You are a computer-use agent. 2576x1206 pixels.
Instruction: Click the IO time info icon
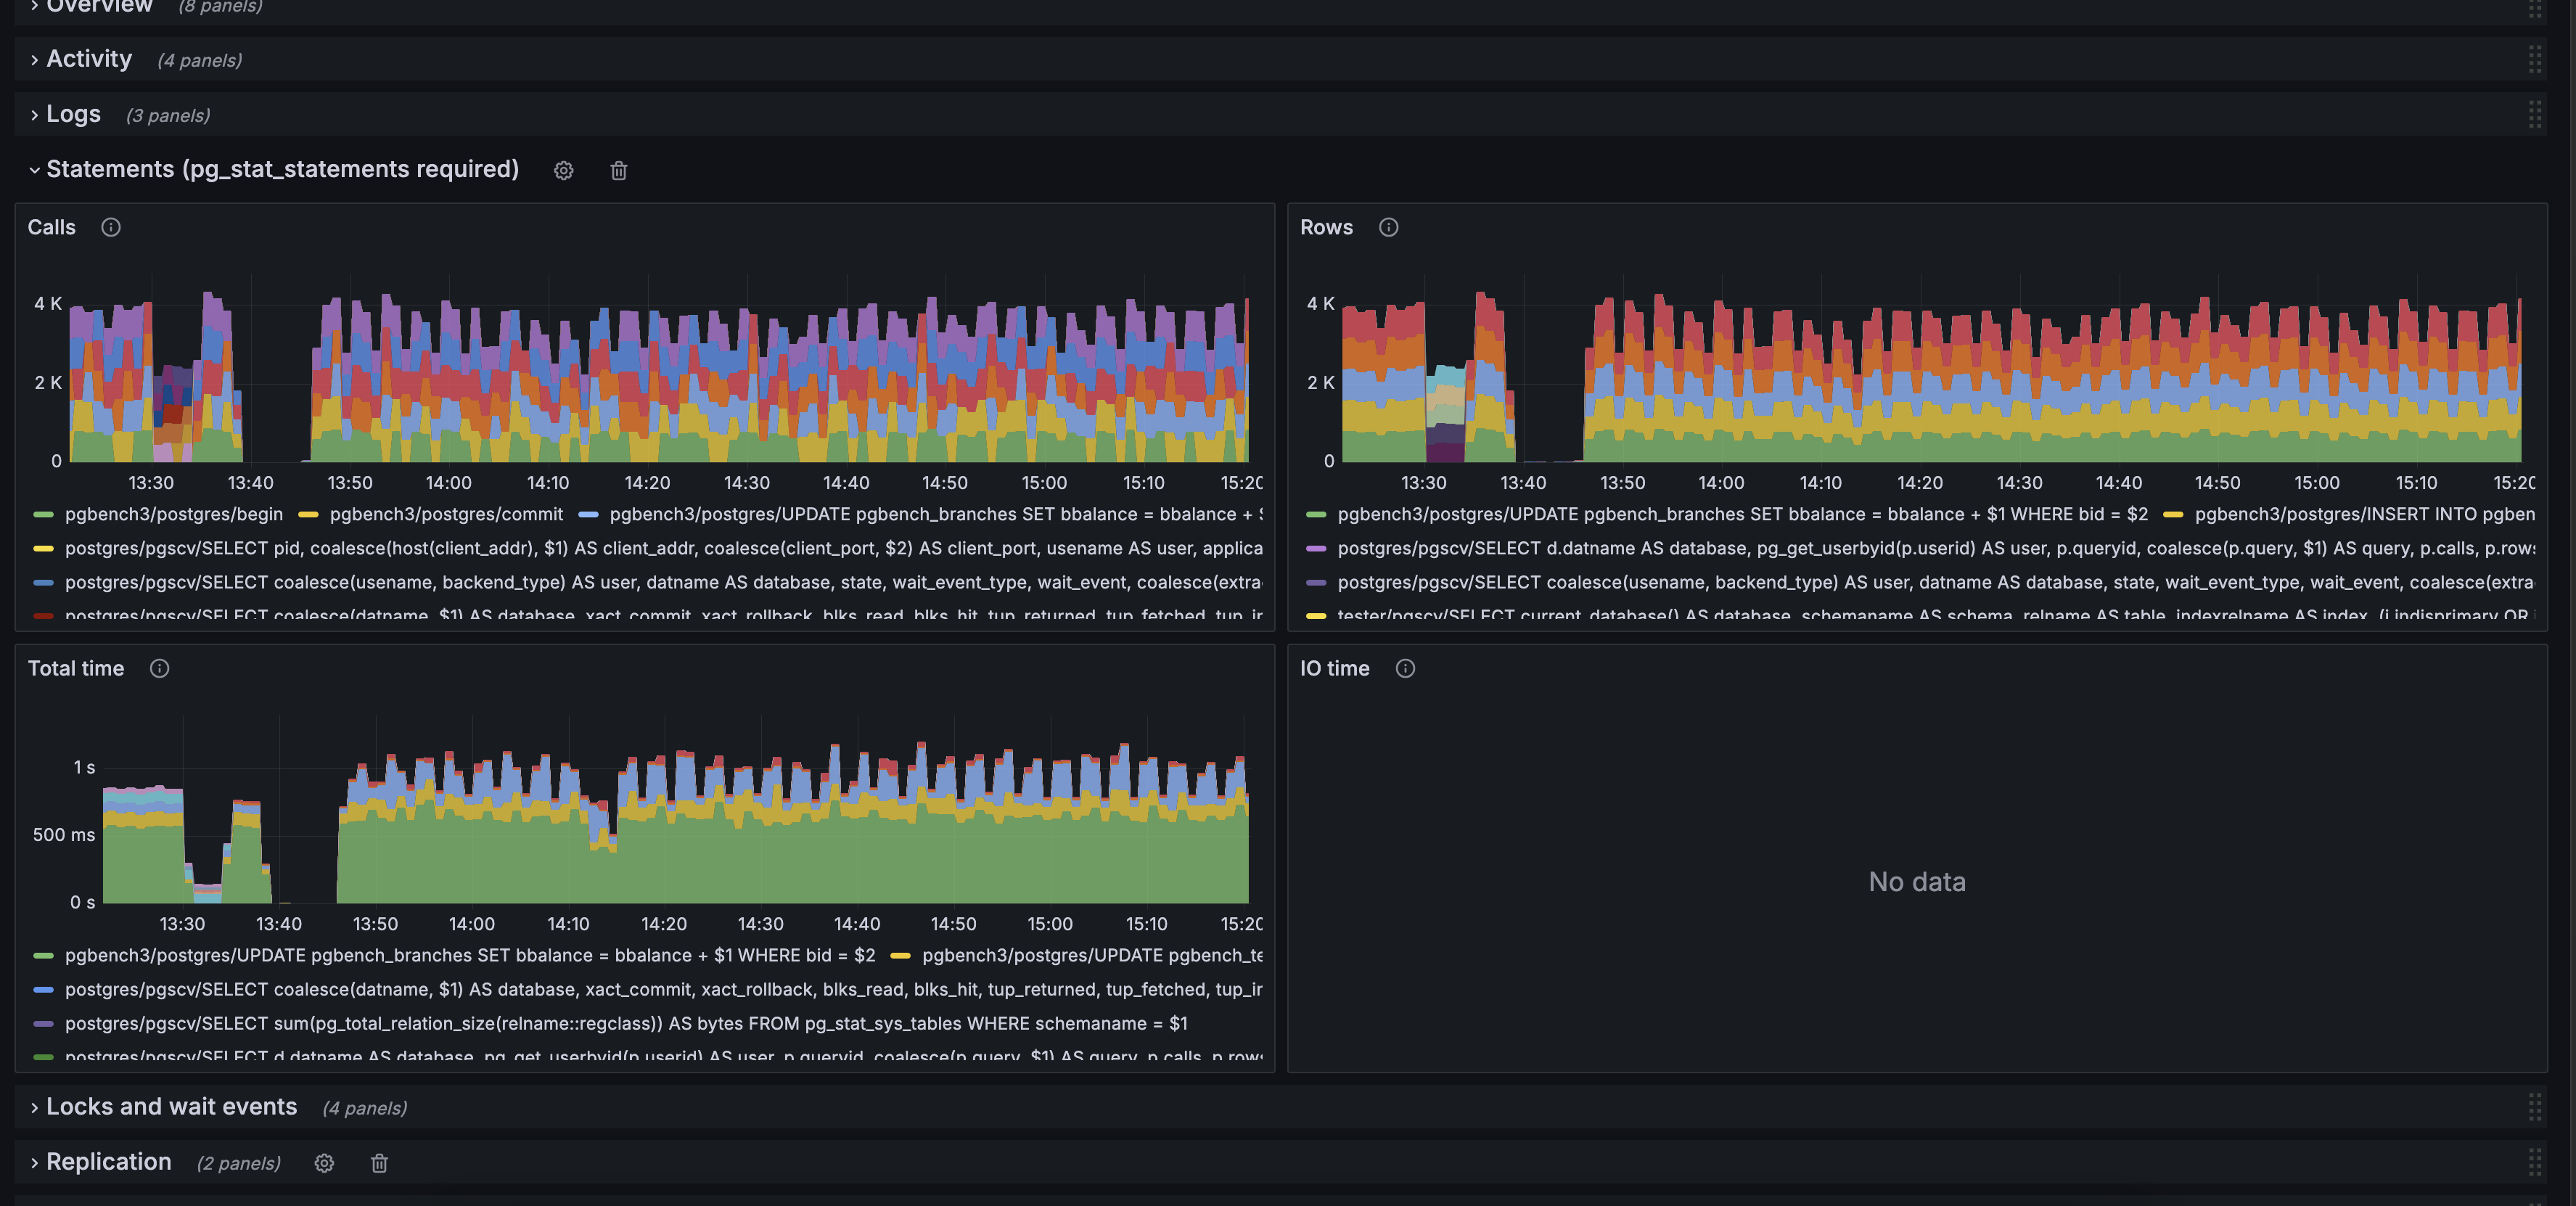1405,669
